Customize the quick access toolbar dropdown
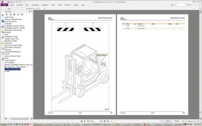202x126 pixels. pyautogui.click(x=25, y=2)
